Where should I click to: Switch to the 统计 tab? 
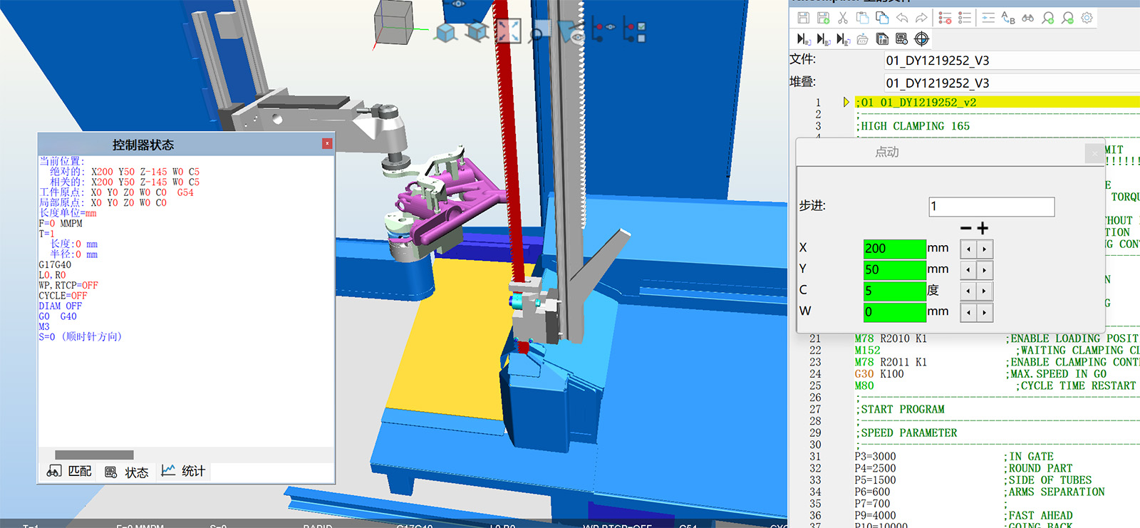184,471
